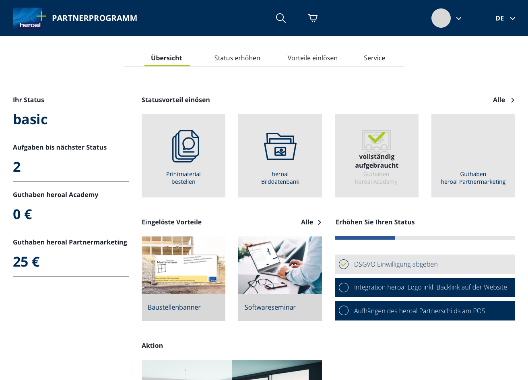
Task: Click the Aufgaben bis nächster Status value 2
Action: pyautogui.click(x=17, y=167)
